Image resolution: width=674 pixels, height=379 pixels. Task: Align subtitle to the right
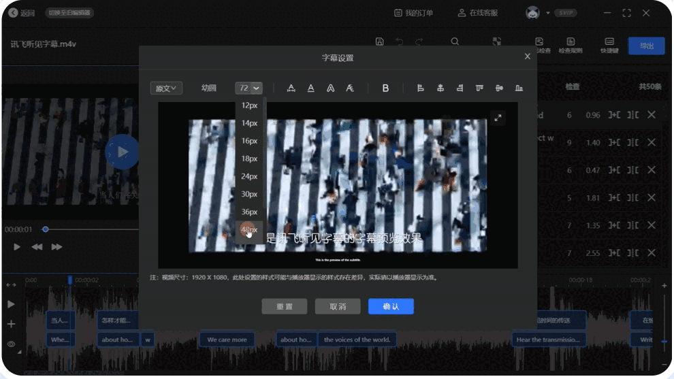(x=460, y=88)
